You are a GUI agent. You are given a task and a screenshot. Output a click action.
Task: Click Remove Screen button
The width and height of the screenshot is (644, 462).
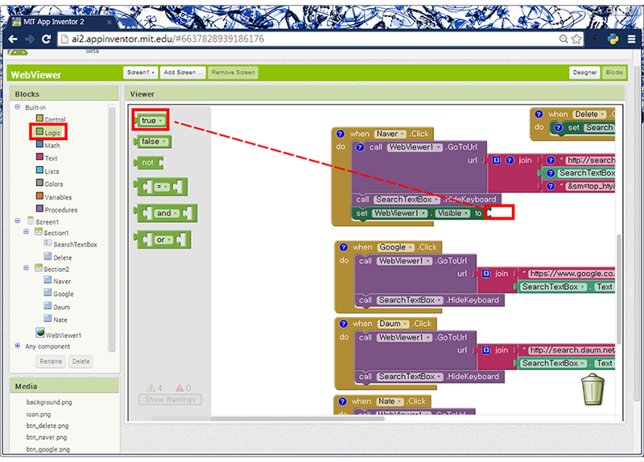[x=233, y=72]
